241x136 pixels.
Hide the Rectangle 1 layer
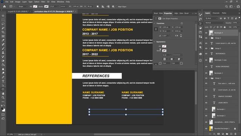[x=206, y=109]
